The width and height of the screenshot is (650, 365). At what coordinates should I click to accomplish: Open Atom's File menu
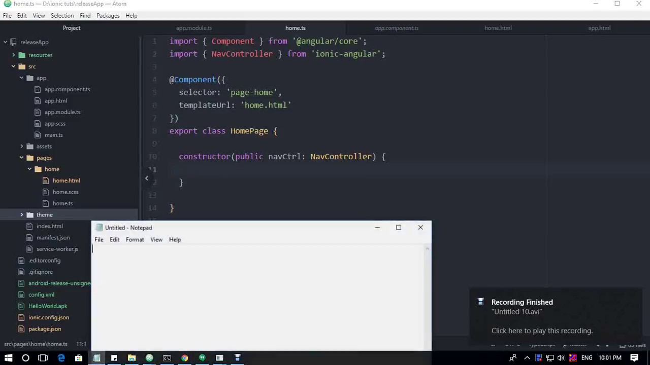tap(7, 16)
